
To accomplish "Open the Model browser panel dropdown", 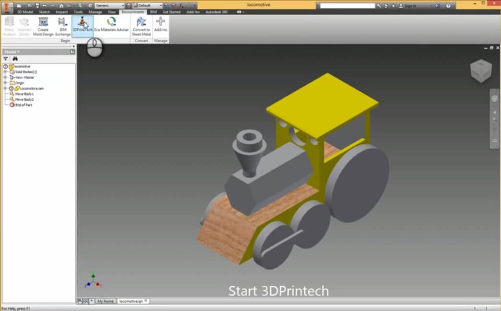I will (12, 51).
